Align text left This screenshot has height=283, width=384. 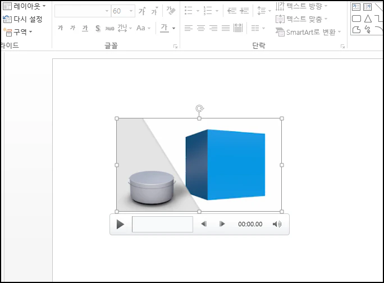(x=188, y=28)
